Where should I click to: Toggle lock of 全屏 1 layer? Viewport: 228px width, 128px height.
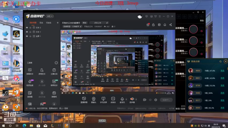[30, 36]
